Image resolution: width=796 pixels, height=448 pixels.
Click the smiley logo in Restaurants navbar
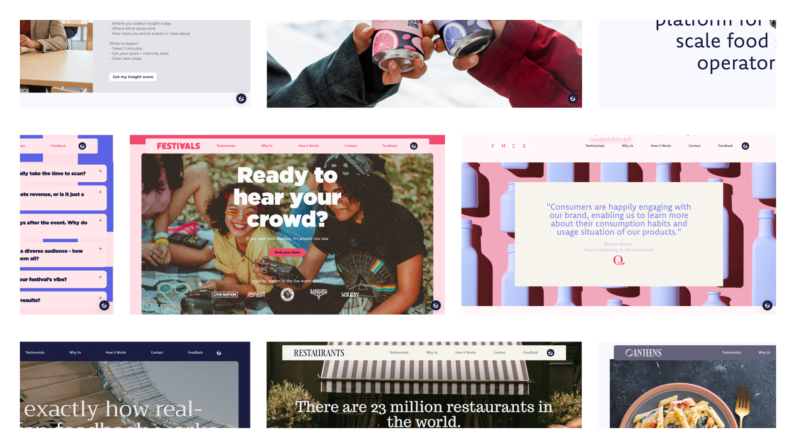551,353
